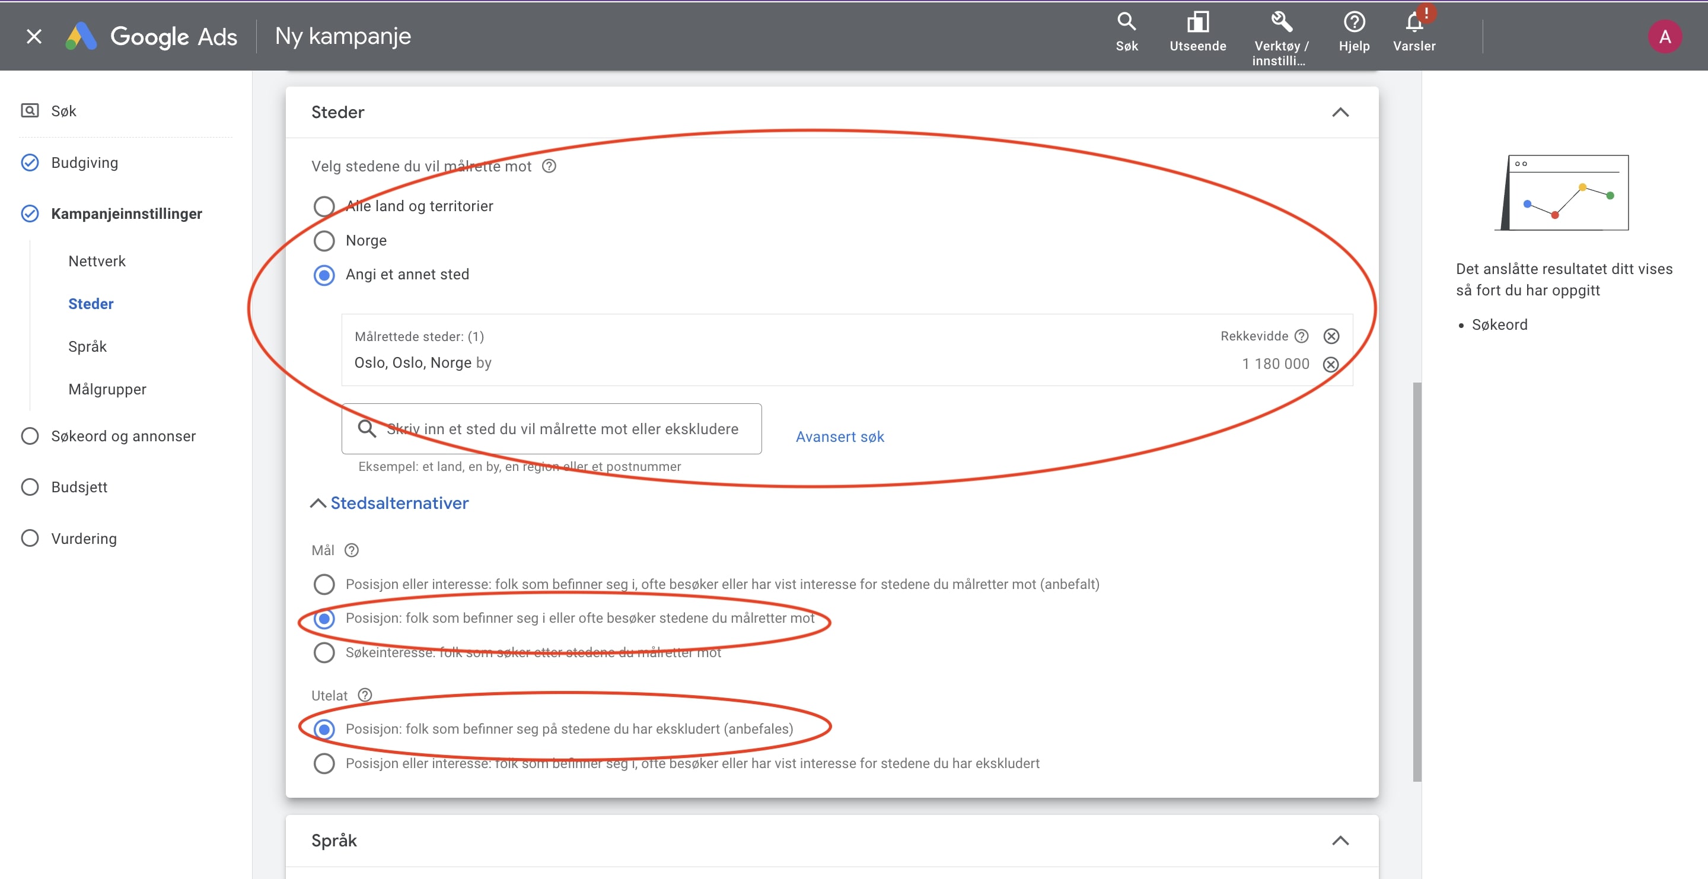Open Søkeord og annonser step
The image size is (1708, 879).
coord(123,436)
